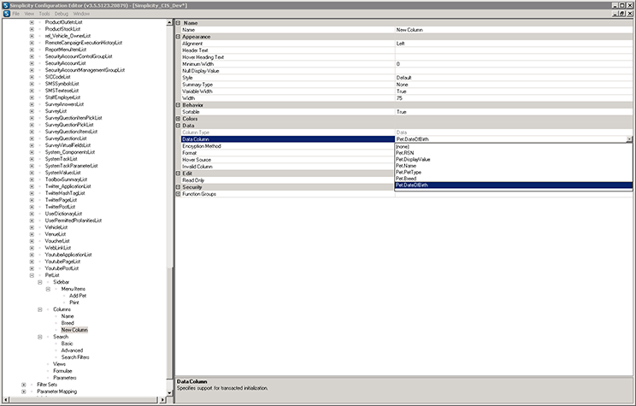Choose (none) in the dropdown list
Viewport: 636px width, 406px height.
coord(514,146)
